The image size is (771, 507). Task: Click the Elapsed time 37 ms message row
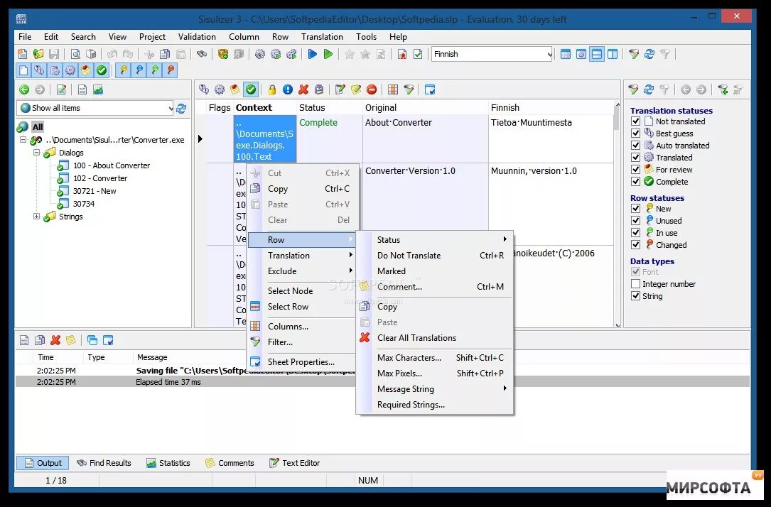tap(382, 382)
